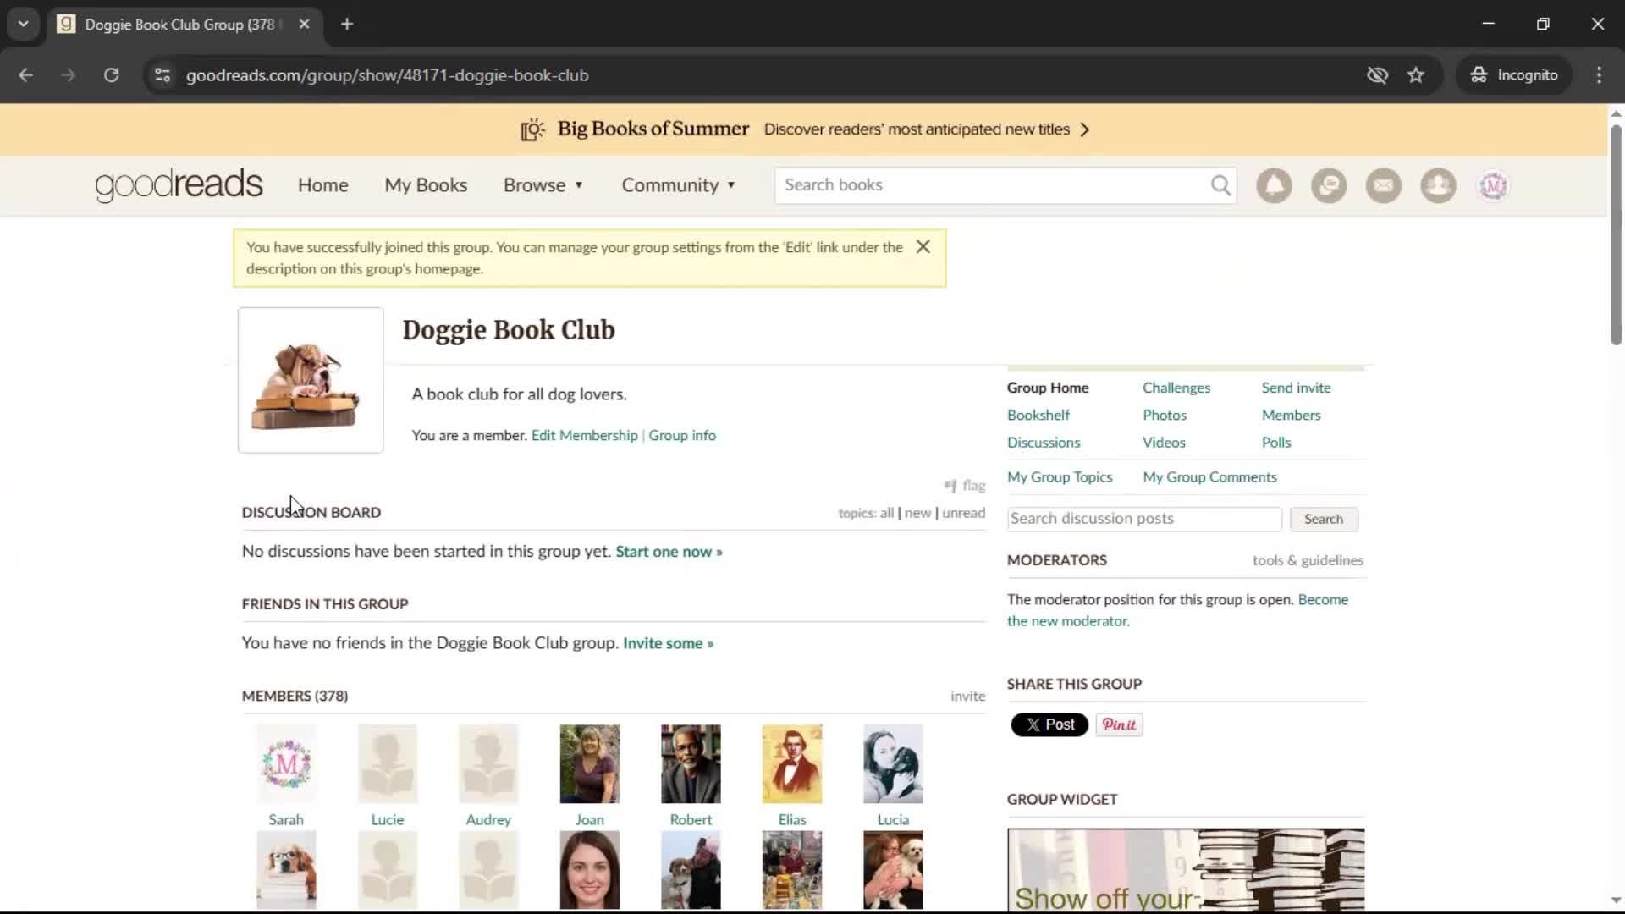Open member Robert's photo

tap(691, 763)
